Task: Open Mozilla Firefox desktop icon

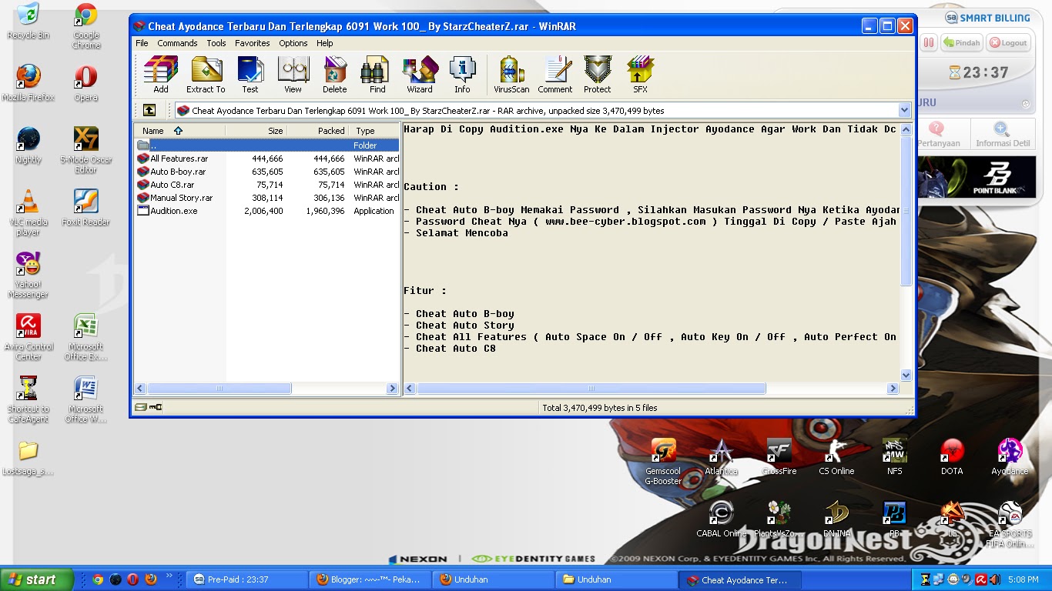Action: tap(28, 83)
